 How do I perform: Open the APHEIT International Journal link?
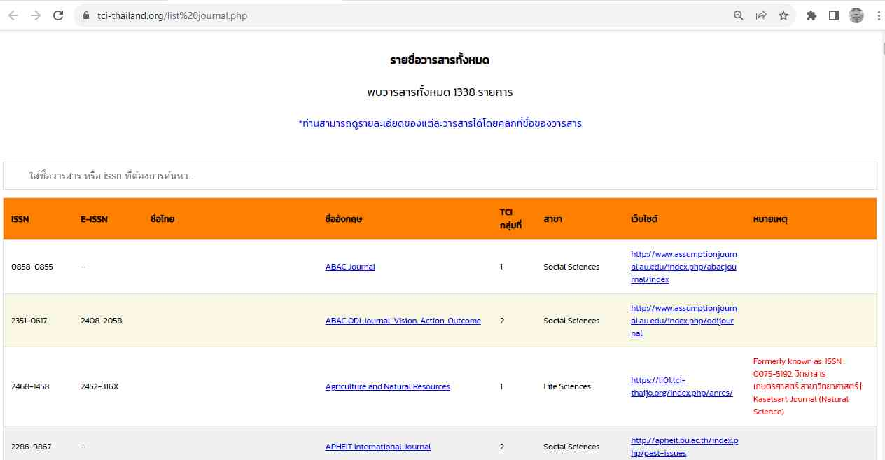point(378,447)
